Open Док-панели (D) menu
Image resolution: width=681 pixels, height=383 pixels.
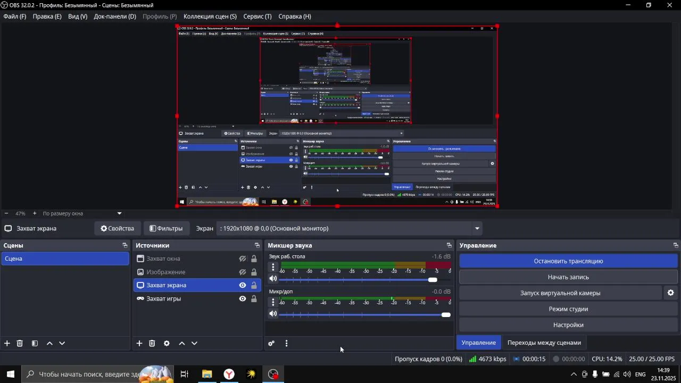115,16
